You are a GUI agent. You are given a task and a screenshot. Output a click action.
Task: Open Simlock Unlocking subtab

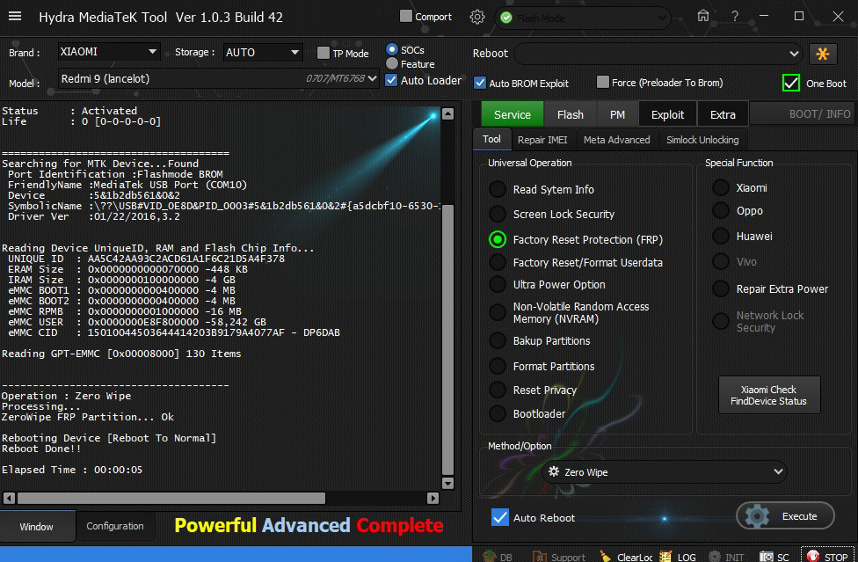(702, 140)
